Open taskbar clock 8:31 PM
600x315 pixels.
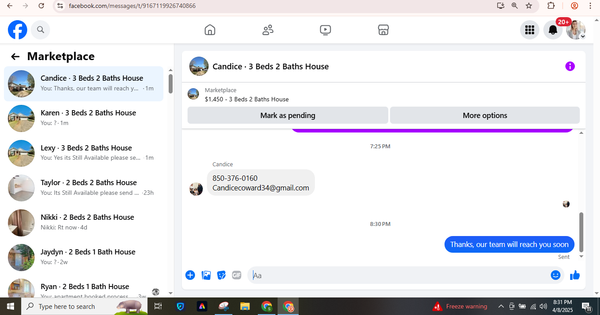point(563,306)
